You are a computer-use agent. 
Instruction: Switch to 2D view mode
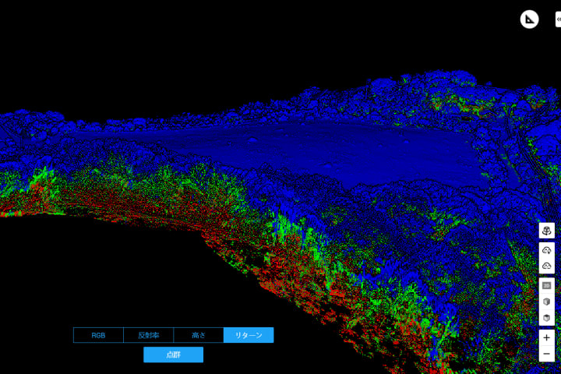tap(547, 285)
